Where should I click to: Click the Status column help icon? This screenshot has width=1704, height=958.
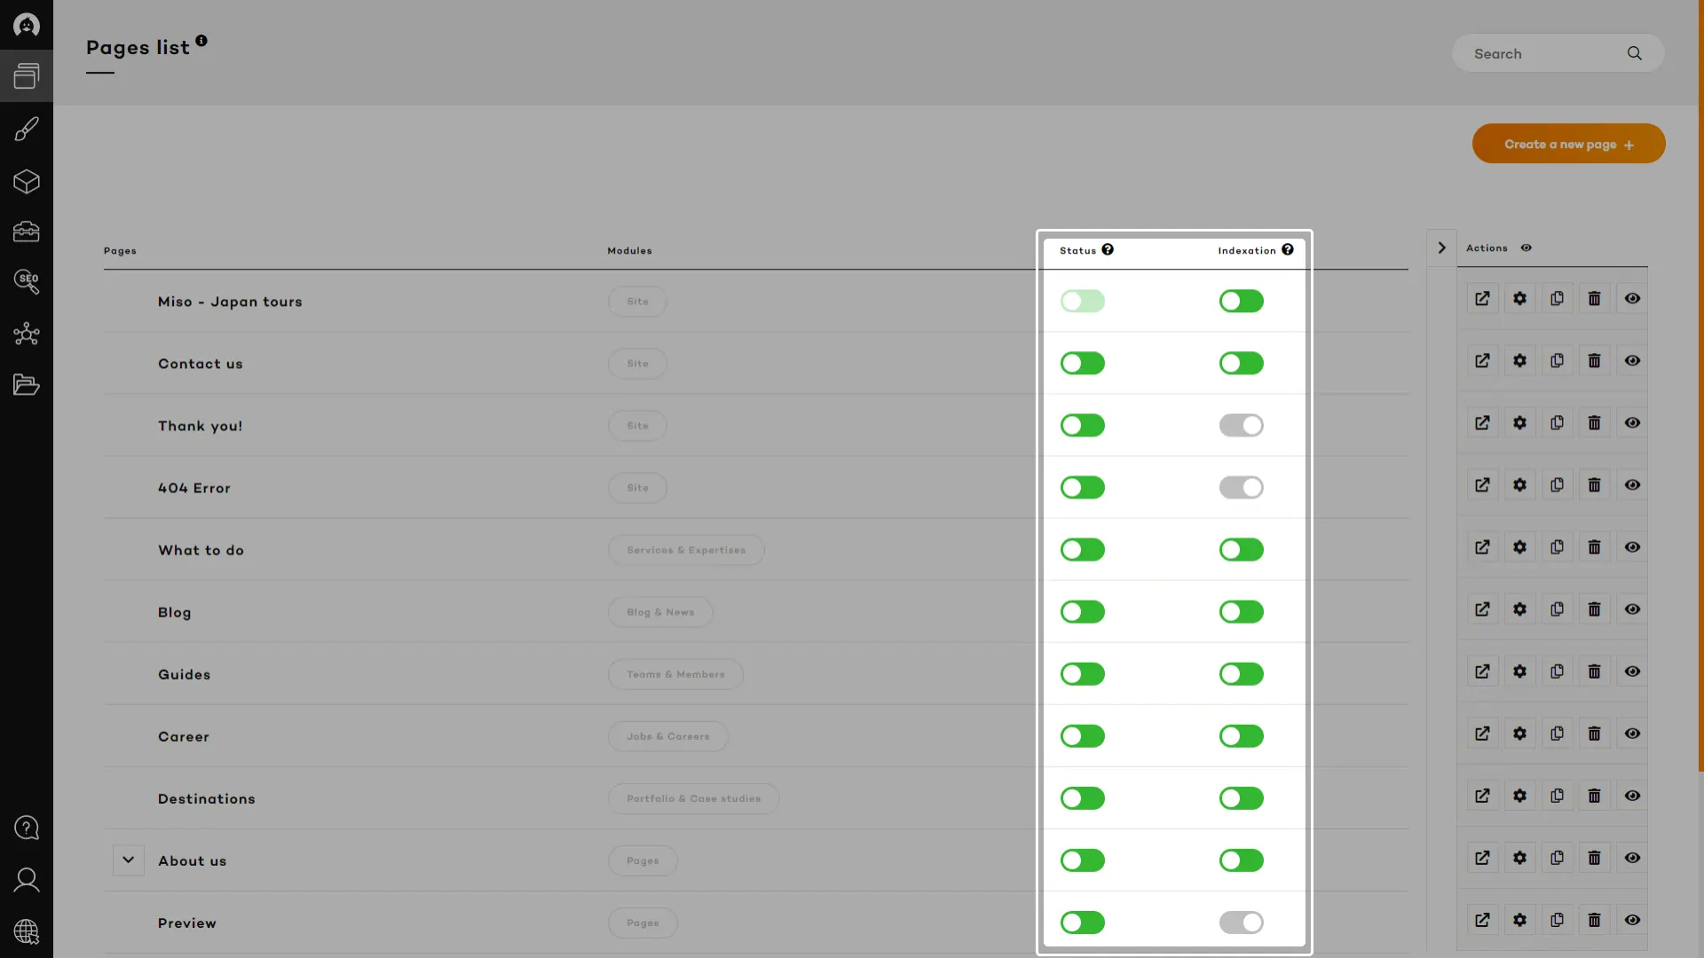(1108, 250)
